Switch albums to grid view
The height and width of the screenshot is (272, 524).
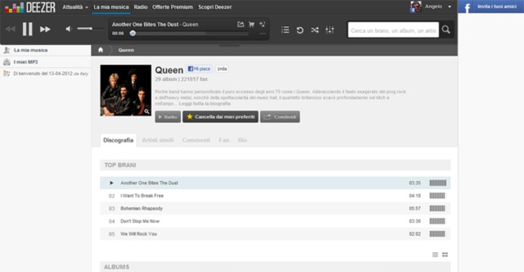(445, 255)
